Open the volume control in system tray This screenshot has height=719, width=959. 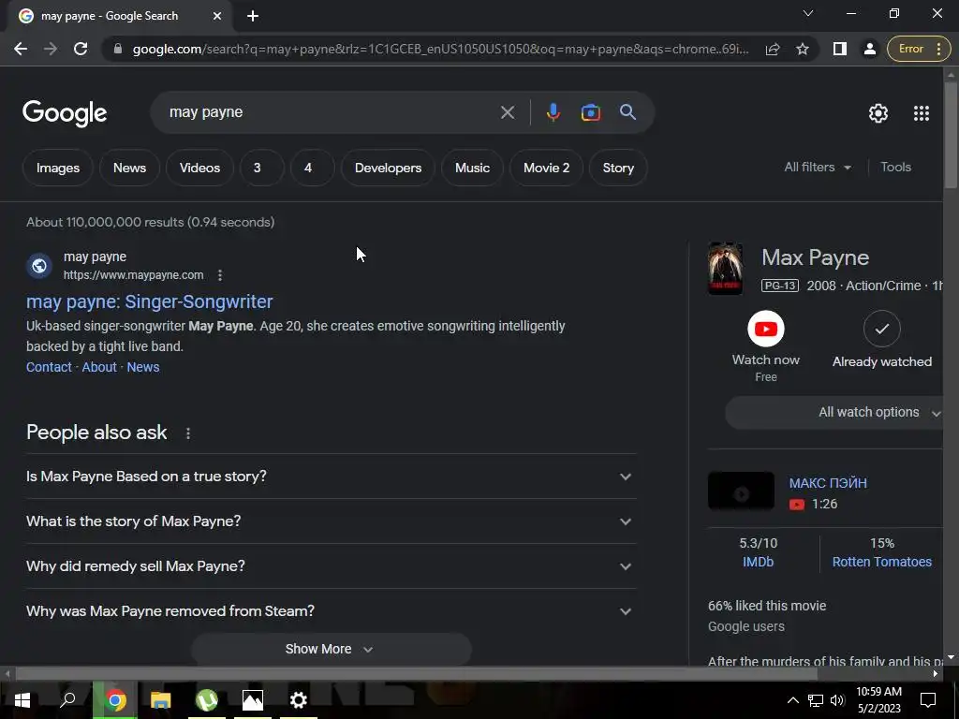click(837, 700)
